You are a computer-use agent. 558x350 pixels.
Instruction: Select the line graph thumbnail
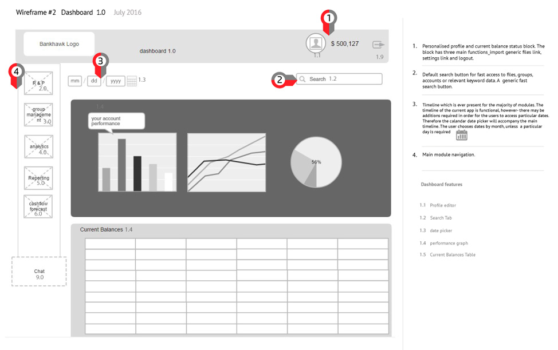click(227, 163)
